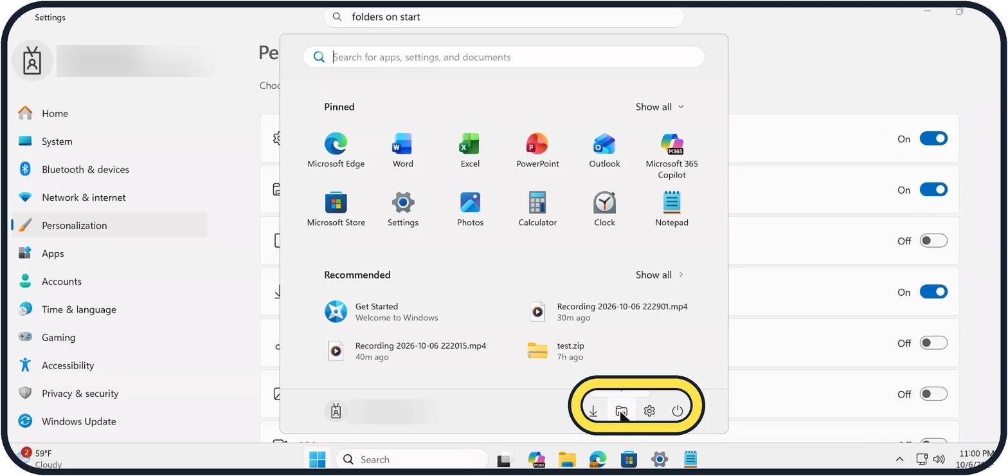Go to System in Settings sidebar
The width and height of the screenshot is (1008, 476).
(109, 142)
